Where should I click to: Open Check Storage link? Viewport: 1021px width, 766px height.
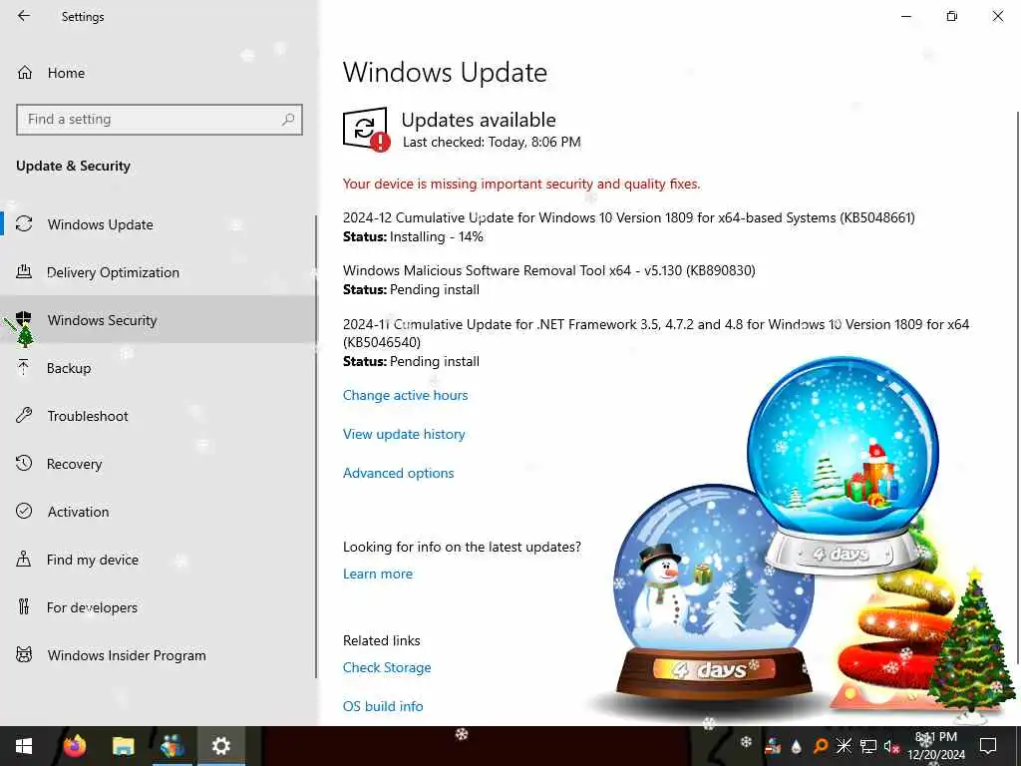point(387,667)
